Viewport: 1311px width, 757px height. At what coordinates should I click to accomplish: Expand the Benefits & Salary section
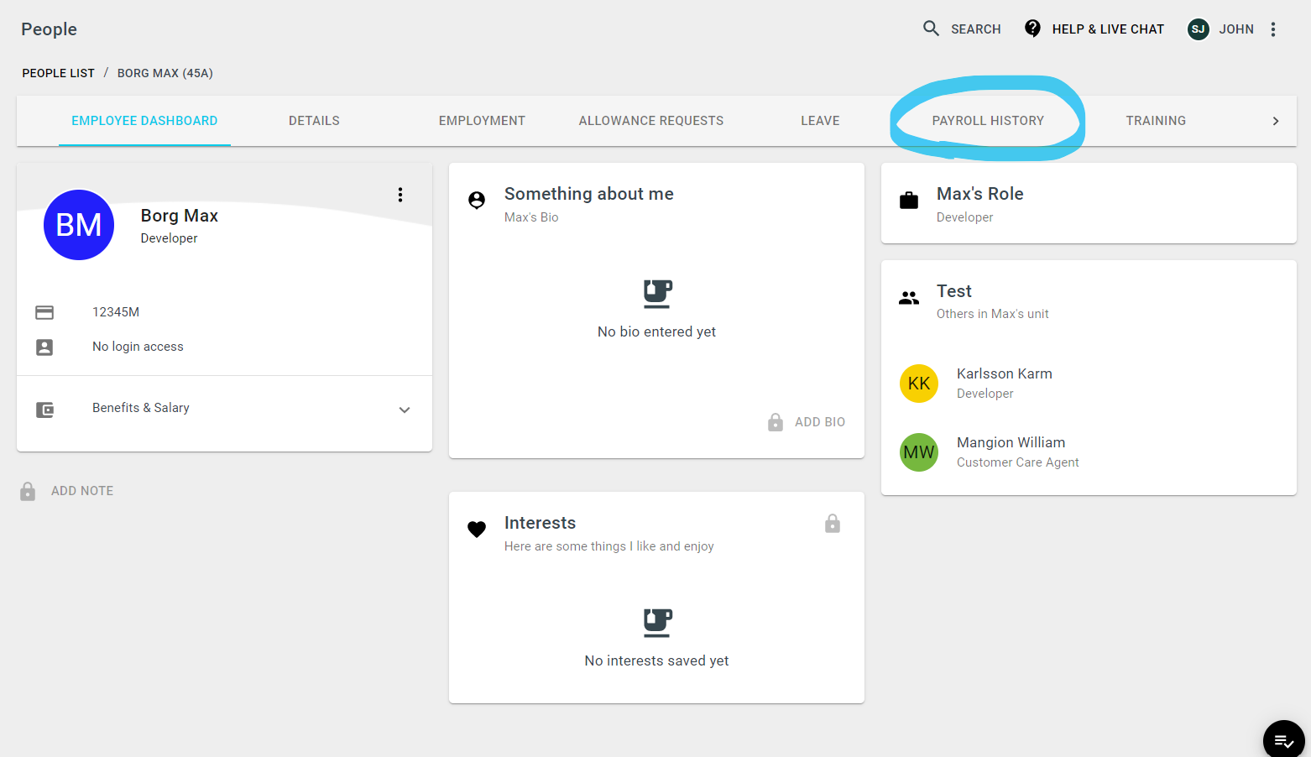click(405, 410)
